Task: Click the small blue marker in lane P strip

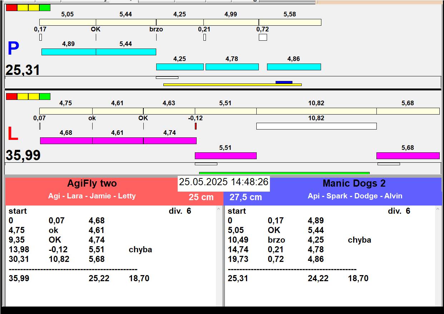Action: coord(284,82)
